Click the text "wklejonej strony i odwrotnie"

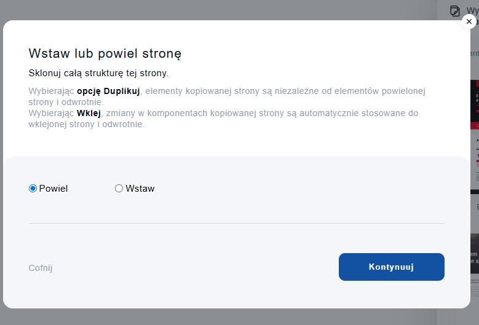click(x=87, y=124)
